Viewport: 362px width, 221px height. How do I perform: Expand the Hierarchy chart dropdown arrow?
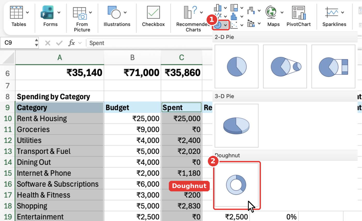point(242,8)
